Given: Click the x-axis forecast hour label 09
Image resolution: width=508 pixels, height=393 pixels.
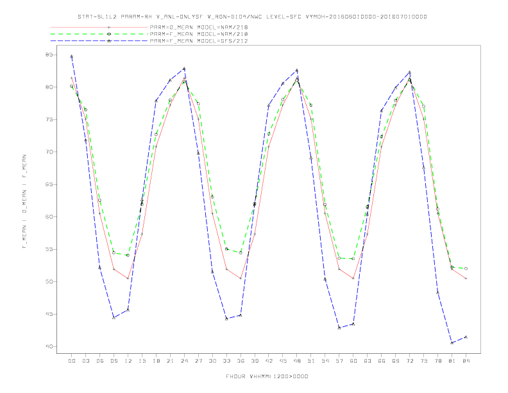Looking at the screenshot, I should (114, 361).
